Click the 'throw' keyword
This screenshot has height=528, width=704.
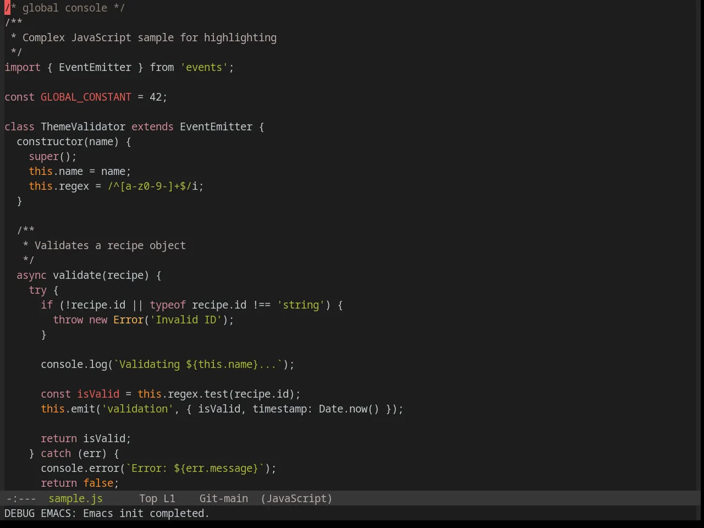click(68, 320)
